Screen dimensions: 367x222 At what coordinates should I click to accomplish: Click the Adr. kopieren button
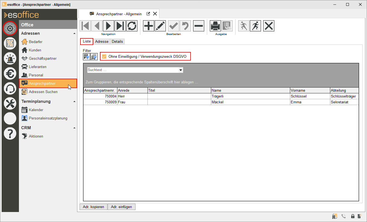click(x=93, y=207)
